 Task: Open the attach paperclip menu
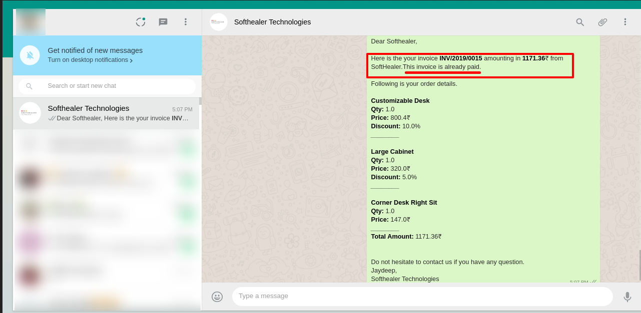602,22
